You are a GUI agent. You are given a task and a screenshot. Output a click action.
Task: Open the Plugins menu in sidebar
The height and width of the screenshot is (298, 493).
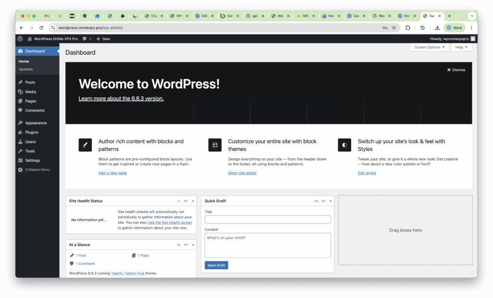[x=32, y=132]
